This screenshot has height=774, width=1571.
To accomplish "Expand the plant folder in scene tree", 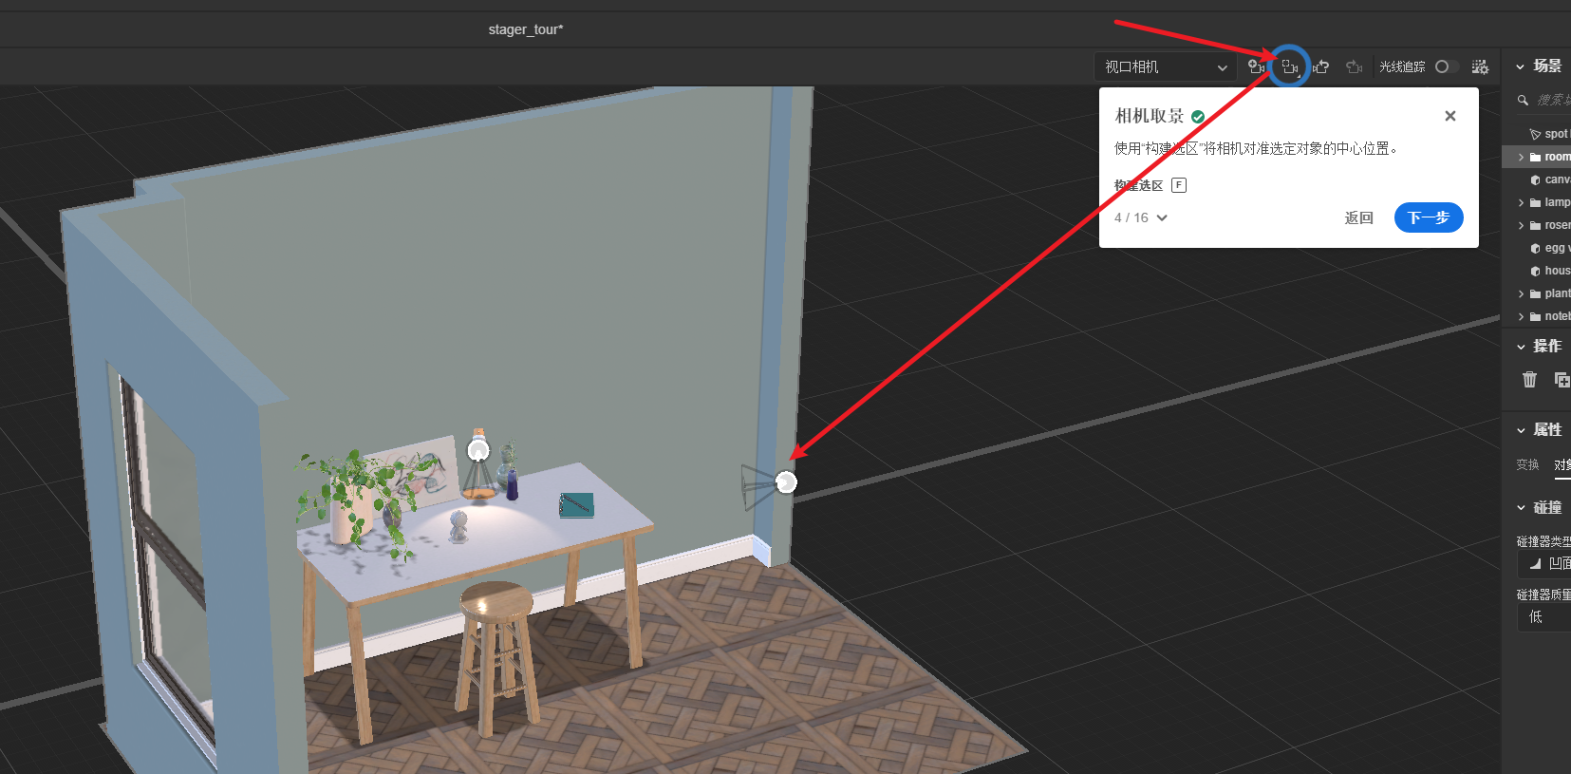I will 1521,293.
